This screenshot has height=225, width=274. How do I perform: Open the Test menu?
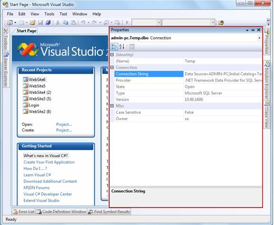(63, 14)
